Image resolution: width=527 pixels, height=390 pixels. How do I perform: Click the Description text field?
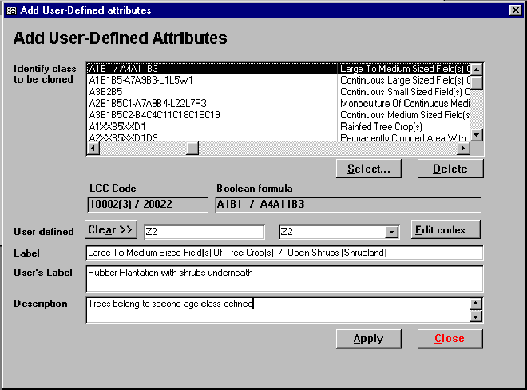278,309
